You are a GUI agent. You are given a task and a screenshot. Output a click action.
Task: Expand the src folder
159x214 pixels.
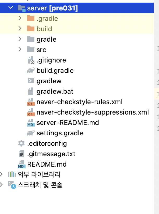click(x=20, y=49)
